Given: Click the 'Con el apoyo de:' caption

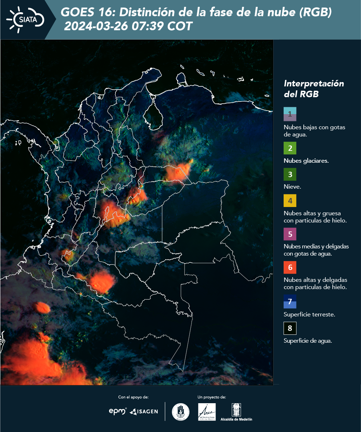Looking at the screenshot, I should coord(133,397).
